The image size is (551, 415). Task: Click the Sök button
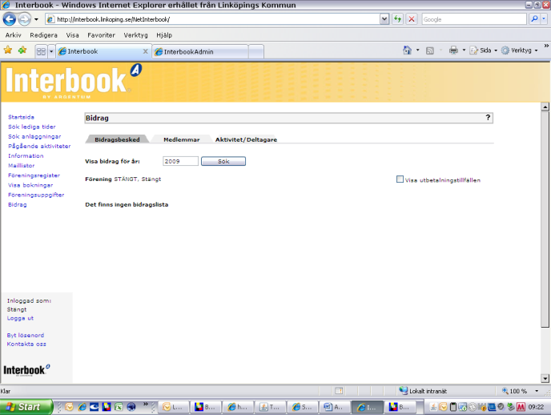click(223, 161)
